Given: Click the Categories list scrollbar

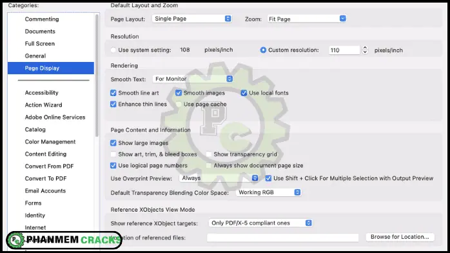Looking at the screenshot, I should (x=97, y=76).
